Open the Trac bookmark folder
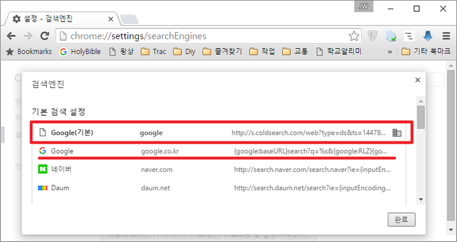The height and width of the screenshot is (242, 457). coord(153,52)
